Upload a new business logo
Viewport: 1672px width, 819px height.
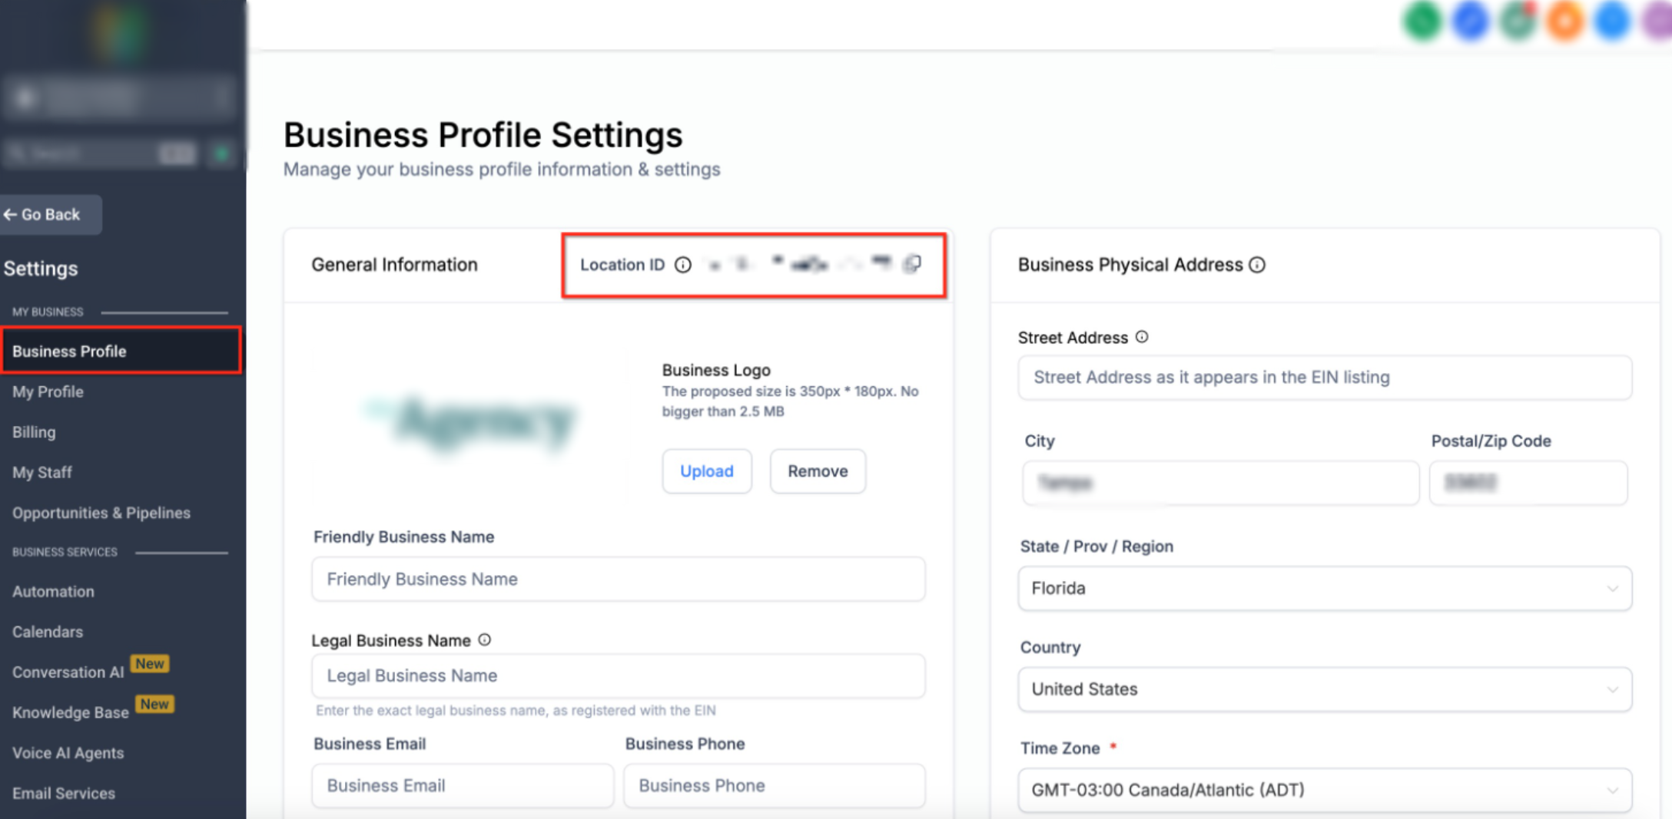[707, 471]
